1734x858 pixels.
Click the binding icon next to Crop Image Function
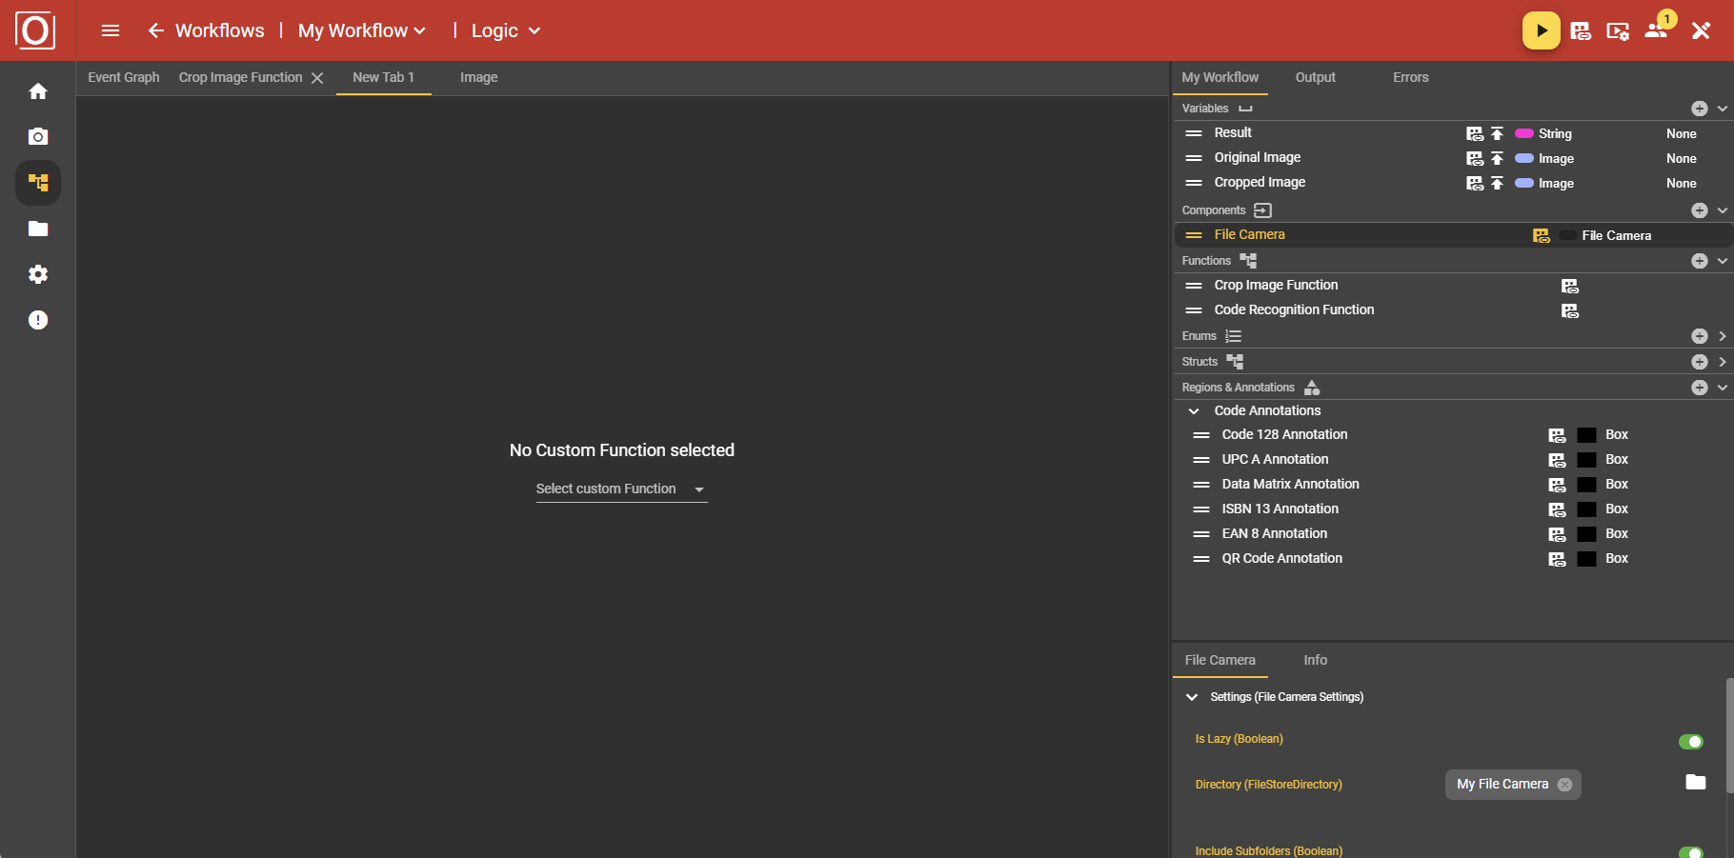click(1569, 286)
